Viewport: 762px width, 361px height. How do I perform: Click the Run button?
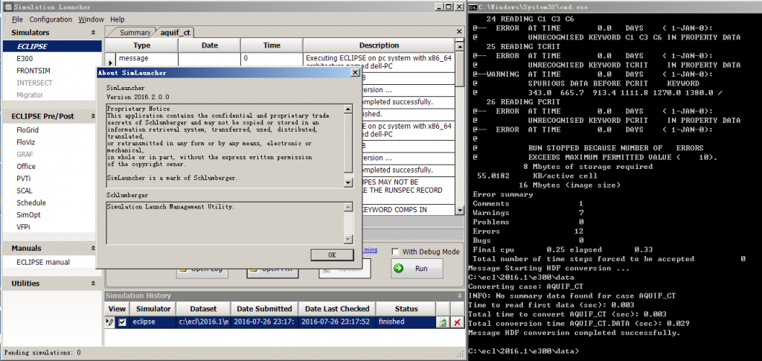click(417, 268)
